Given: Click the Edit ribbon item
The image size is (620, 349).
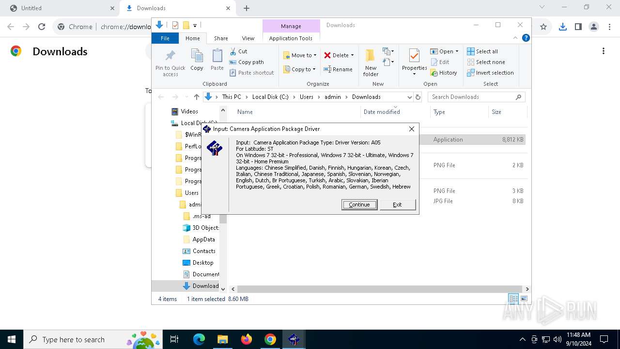Looking at the screenshot, I should (x=440, y=62).
